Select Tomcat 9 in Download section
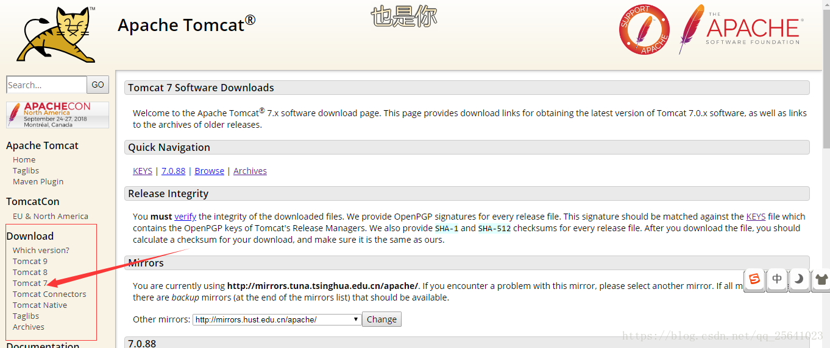The width and height of the screenshot is (830, 348). tap(30, 261)
